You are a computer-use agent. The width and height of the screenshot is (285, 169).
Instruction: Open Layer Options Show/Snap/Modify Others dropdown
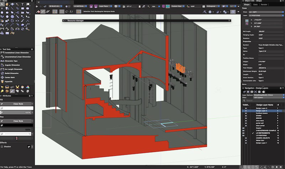click(x=269, y=95)
